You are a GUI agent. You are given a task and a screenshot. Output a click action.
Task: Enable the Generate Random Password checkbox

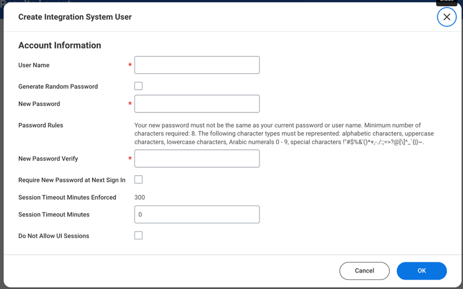[139, 86]
